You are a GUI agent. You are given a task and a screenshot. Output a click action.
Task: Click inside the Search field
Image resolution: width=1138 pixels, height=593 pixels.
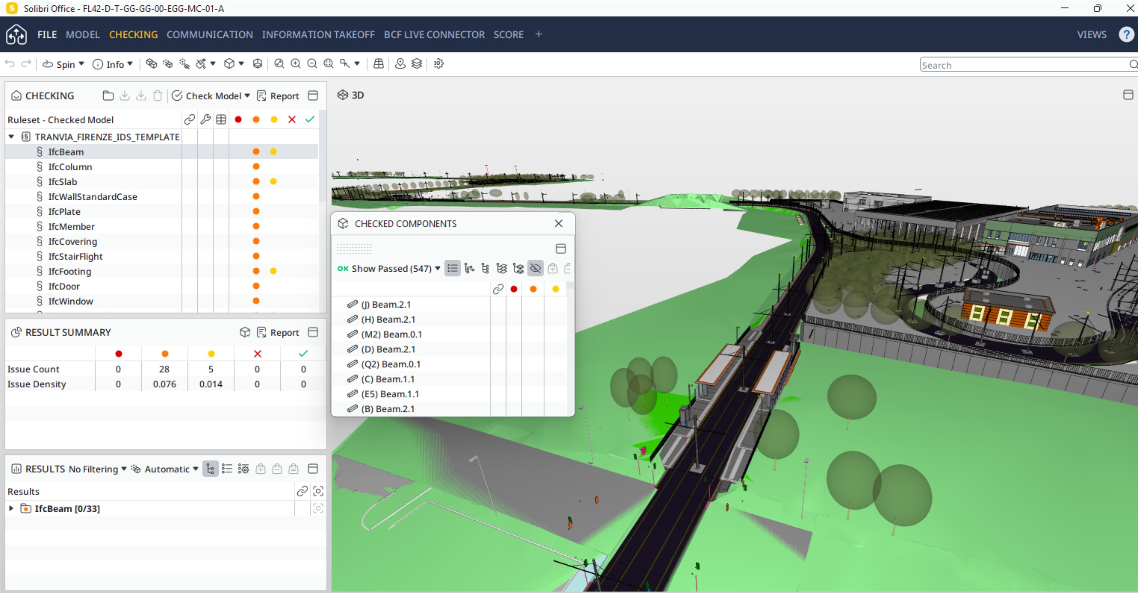click(x=1016, y=64)
